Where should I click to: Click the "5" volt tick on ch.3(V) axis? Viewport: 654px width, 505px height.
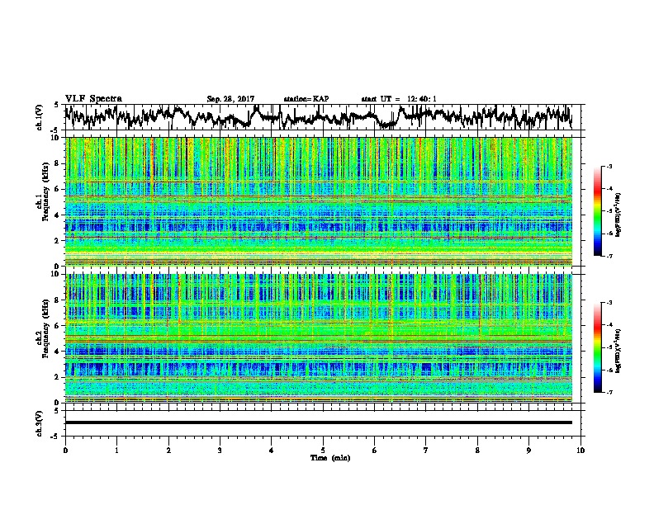pos(57,410)
